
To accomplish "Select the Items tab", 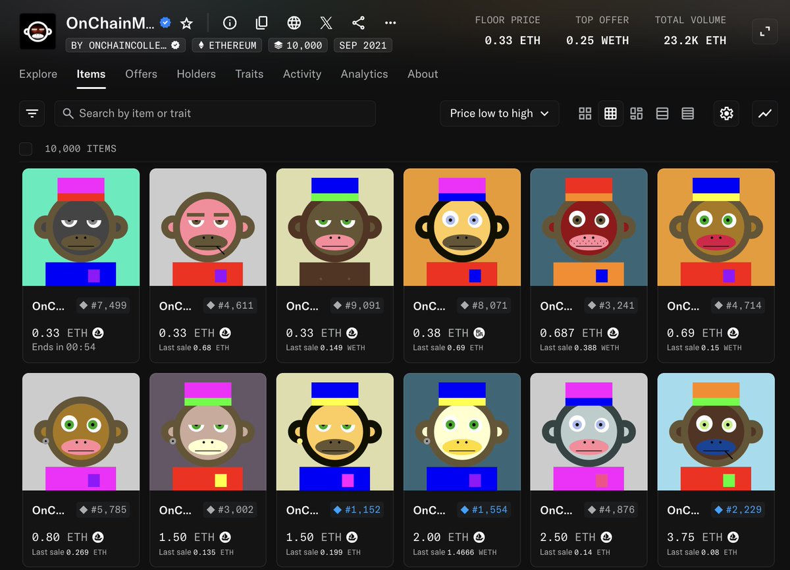I will click(91, 74).
